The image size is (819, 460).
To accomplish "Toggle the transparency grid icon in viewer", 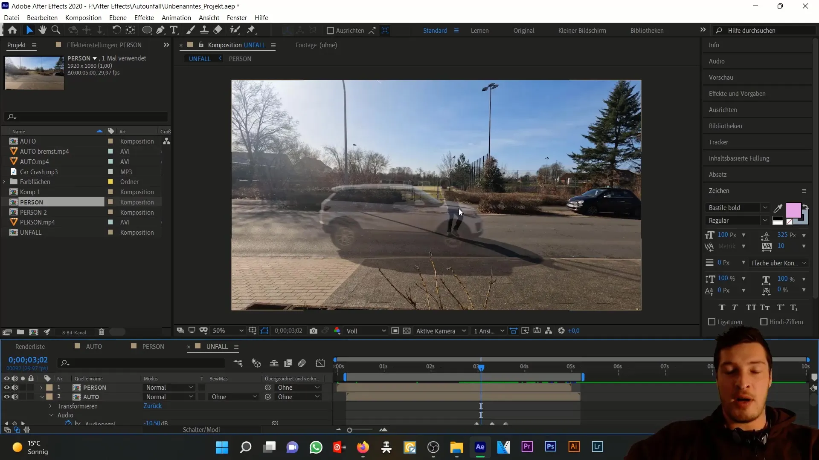I will (407, 331).
